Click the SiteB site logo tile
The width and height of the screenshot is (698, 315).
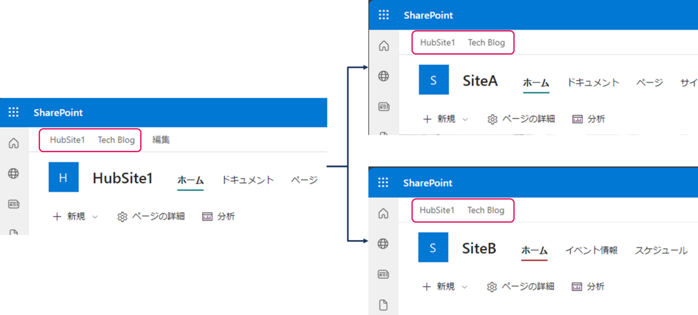433,248
